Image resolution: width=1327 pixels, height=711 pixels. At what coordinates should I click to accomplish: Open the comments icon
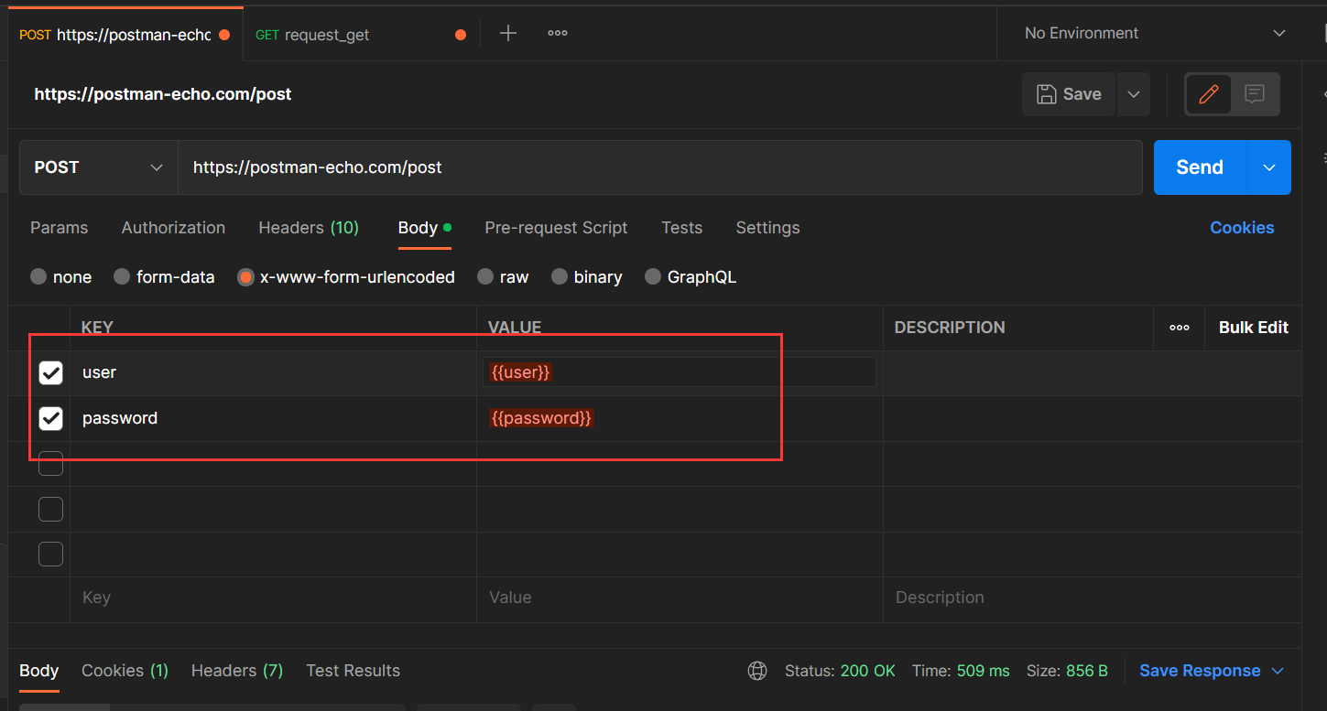[x=1255, y=93]
